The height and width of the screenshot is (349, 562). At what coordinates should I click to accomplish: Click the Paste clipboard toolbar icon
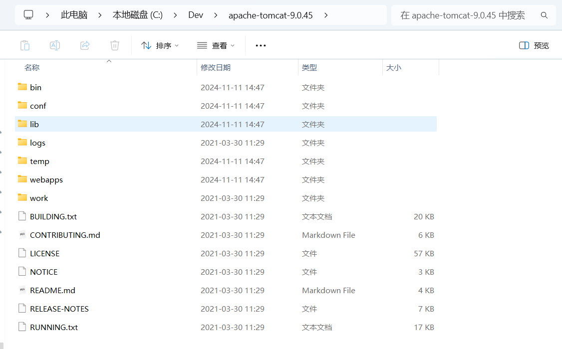[25, 45]
